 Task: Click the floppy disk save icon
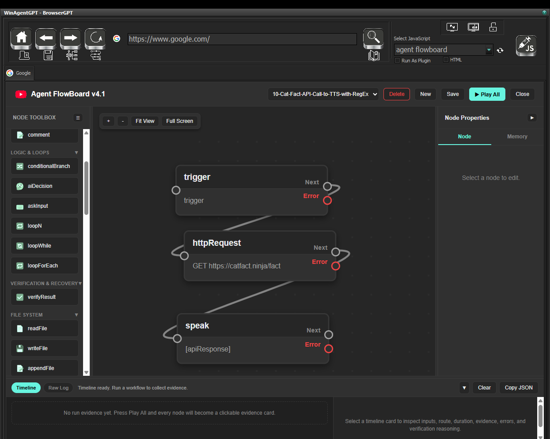(48, 55)
